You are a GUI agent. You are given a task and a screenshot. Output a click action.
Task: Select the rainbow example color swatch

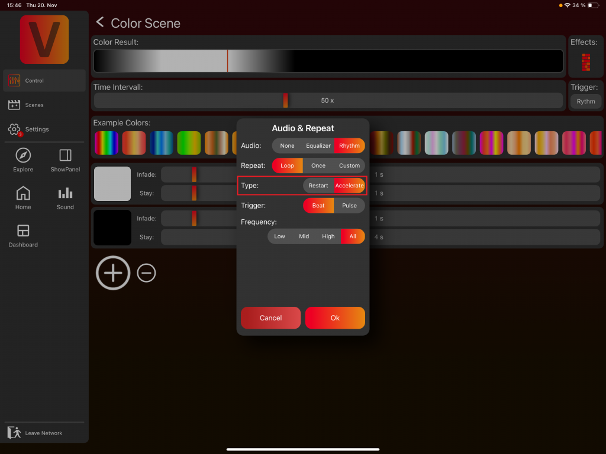107,143
